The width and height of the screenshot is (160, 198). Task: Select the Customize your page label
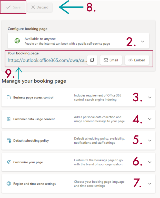28,162
